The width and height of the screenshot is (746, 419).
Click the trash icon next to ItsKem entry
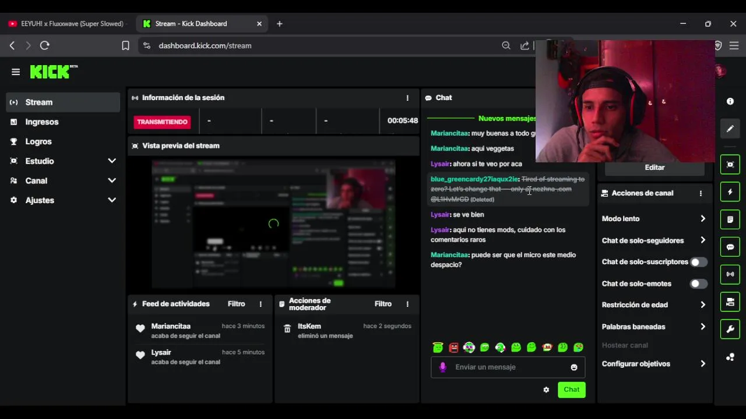point(287,329)
